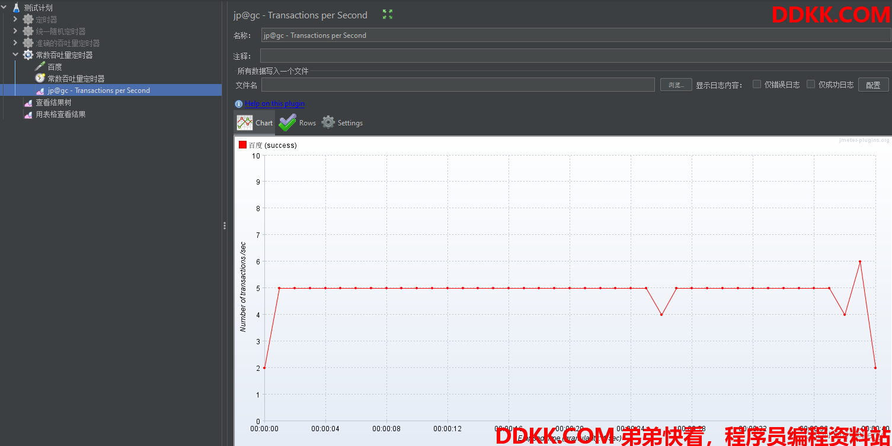Select jp@gc - Transactions per Second tree item

point(99,91)
